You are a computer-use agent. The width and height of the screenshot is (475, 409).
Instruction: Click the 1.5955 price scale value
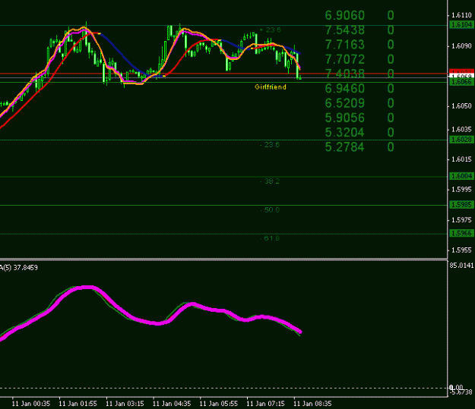point(461,250)
